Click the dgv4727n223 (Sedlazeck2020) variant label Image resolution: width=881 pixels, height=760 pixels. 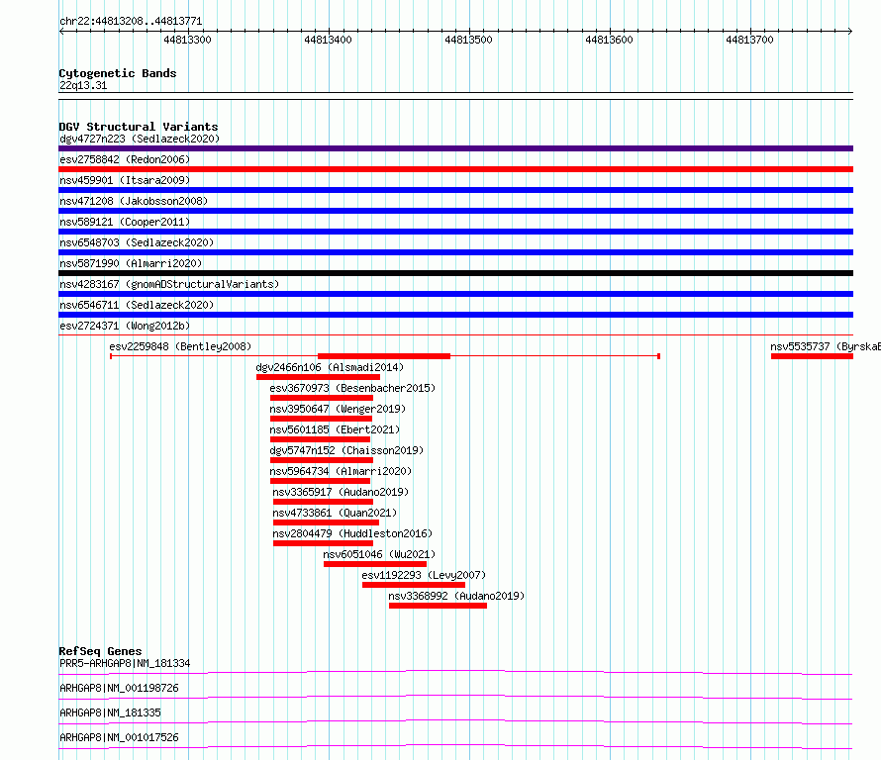click(140, 139)
